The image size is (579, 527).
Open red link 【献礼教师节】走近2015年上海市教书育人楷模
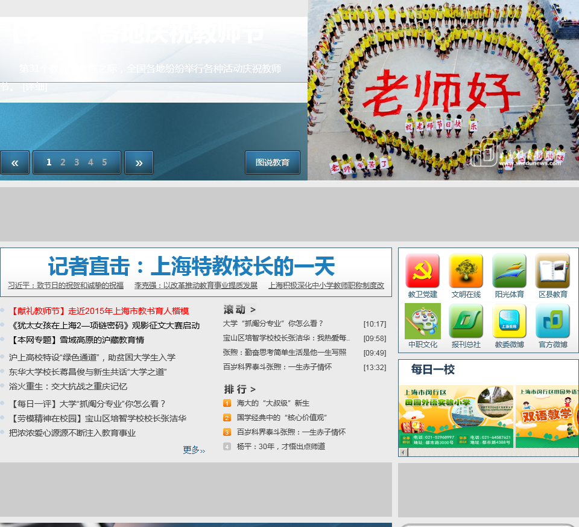tap(99, 311)
